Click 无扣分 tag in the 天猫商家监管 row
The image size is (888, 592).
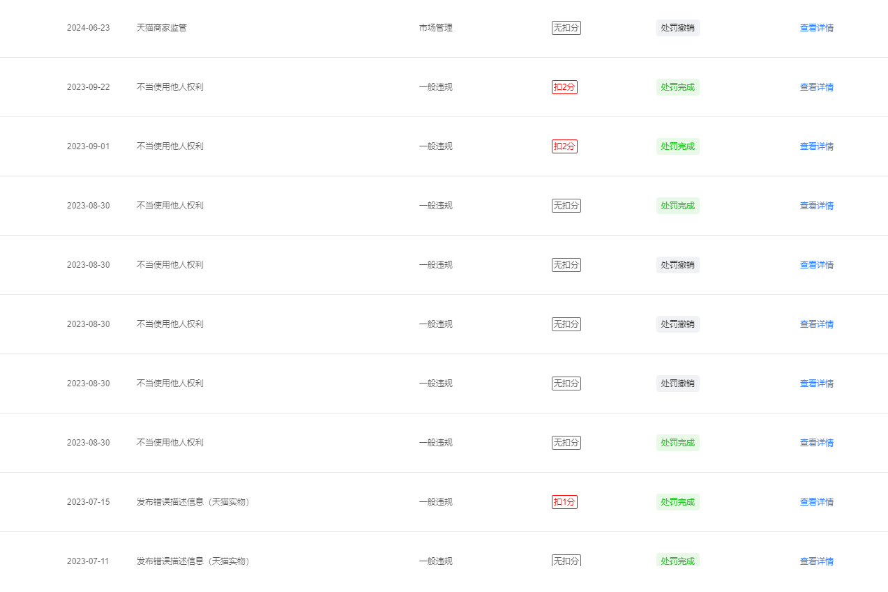(566, 28)
